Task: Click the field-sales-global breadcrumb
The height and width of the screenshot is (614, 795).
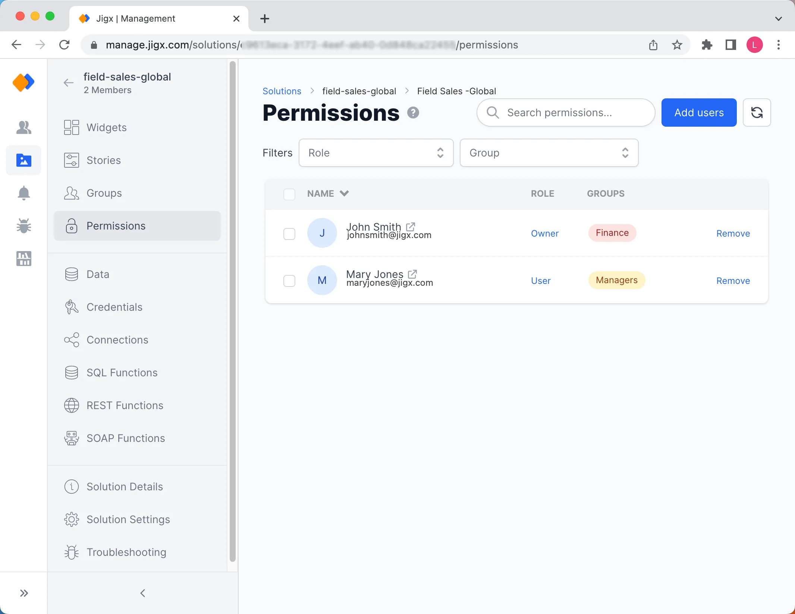Action: coord(359,91)
